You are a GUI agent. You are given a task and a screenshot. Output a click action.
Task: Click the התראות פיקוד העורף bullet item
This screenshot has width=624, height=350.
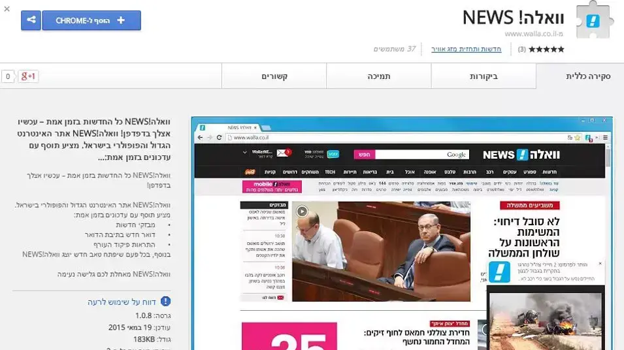[x=125, y=245]
